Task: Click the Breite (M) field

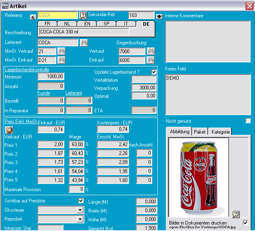Action: [147, 210]
